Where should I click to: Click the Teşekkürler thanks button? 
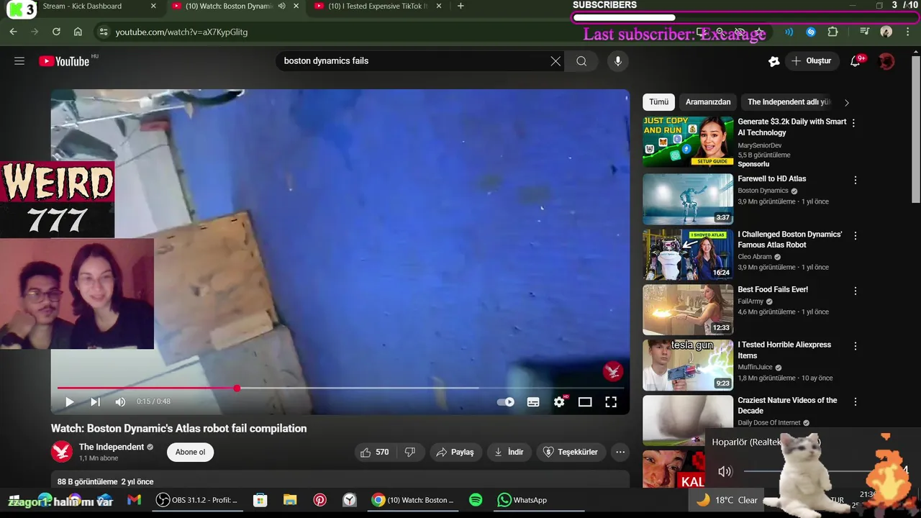[x=571, y=452]
